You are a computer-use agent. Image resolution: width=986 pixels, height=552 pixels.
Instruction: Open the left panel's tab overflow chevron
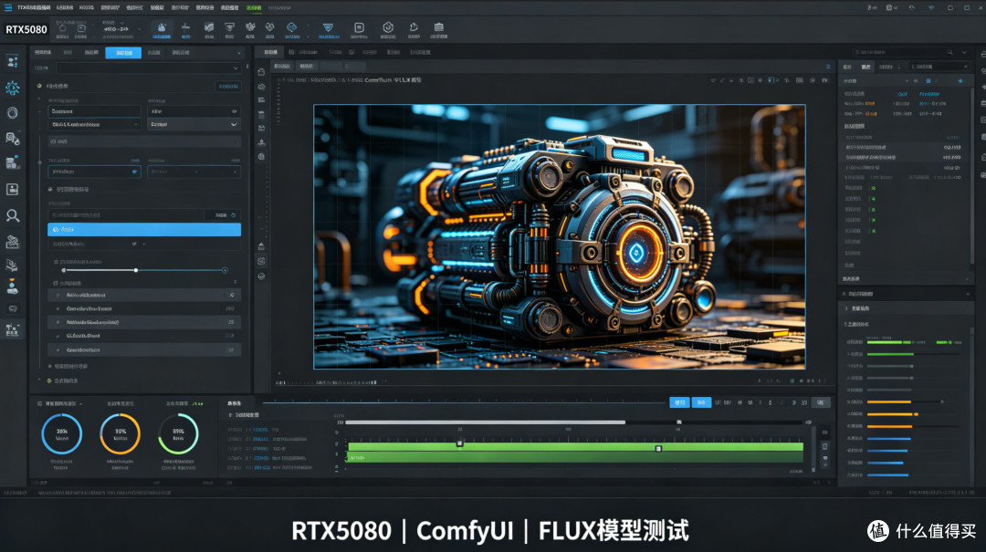[239, 53]
